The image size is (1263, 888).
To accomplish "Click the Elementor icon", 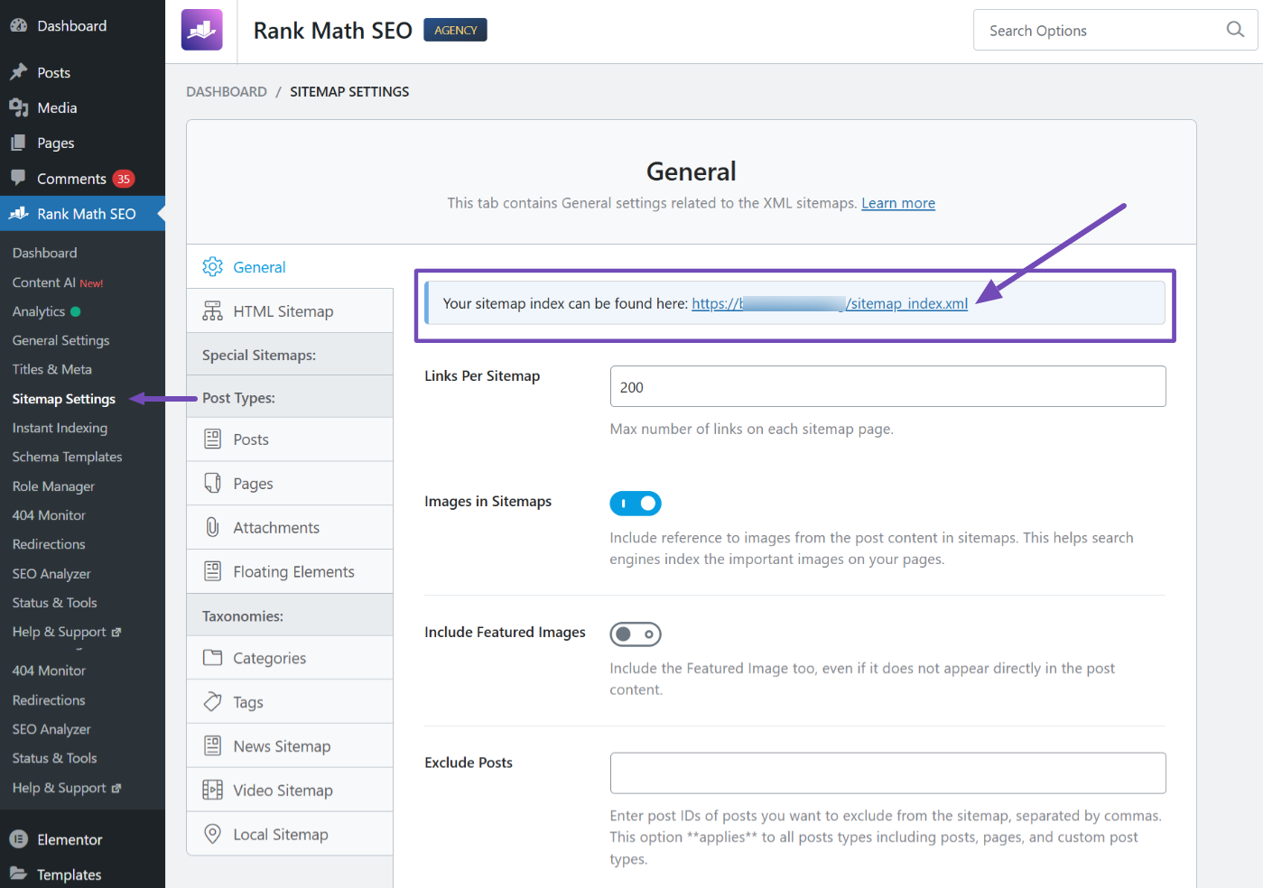I will [x=18, y=839].
